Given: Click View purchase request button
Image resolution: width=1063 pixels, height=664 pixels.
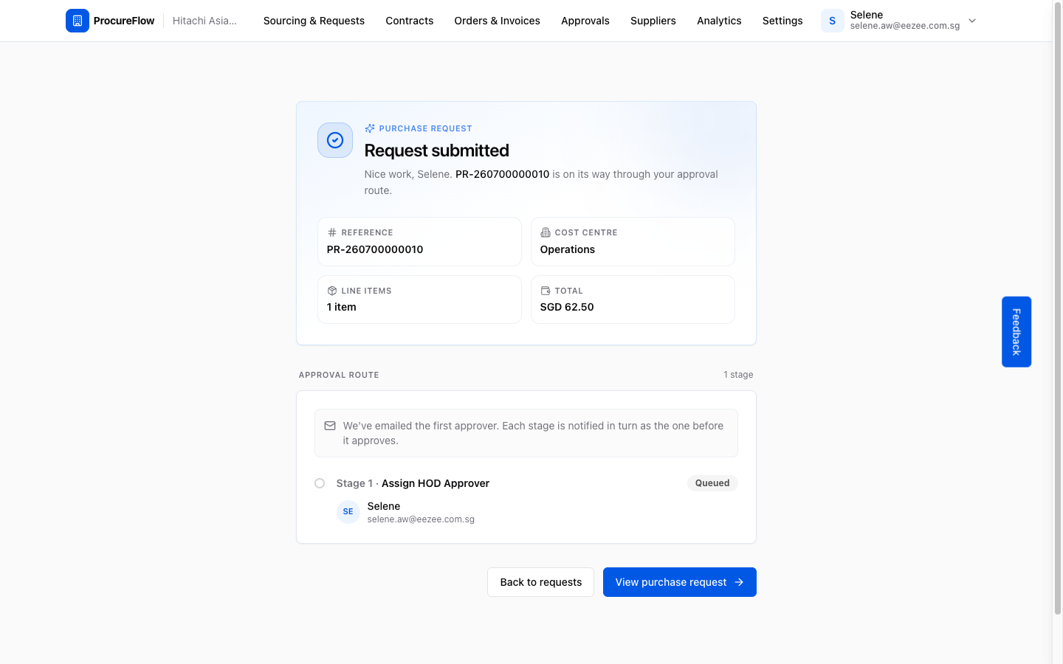Looking at the screenshot, I should tap(680, 582).
